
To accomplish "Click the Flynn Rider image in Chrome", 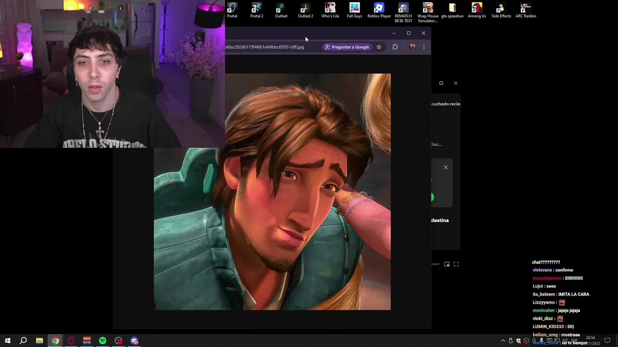I will [272, 192].
